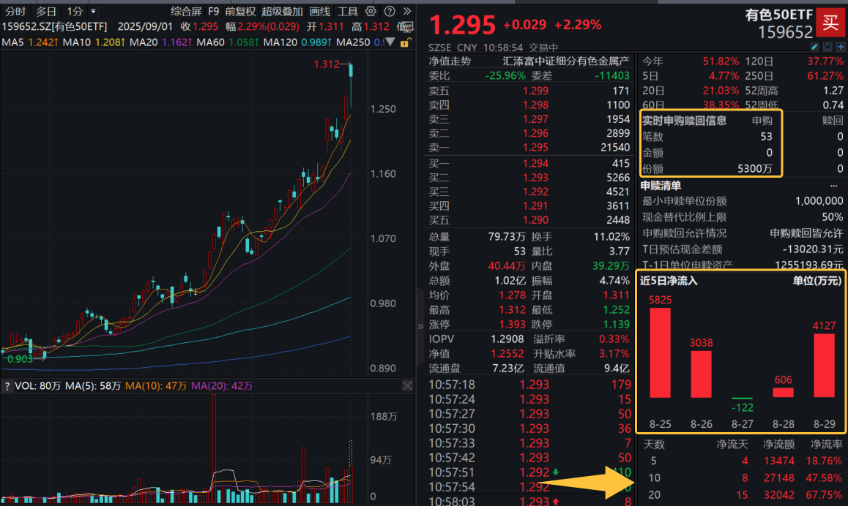
Task: Switch to the 多日 multi-day tab
Action: [x=45, y=11]
